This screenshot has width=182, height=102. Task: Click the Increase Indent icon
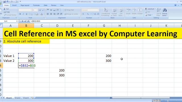61,14
